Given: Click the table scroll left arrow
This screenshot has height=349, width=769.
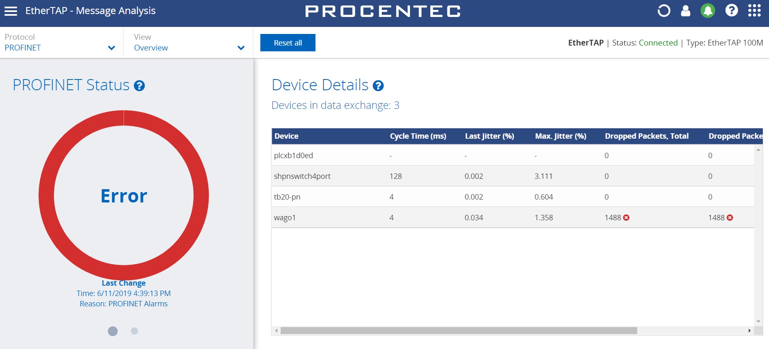Looking at the screenshot, I should coord(277,331).
